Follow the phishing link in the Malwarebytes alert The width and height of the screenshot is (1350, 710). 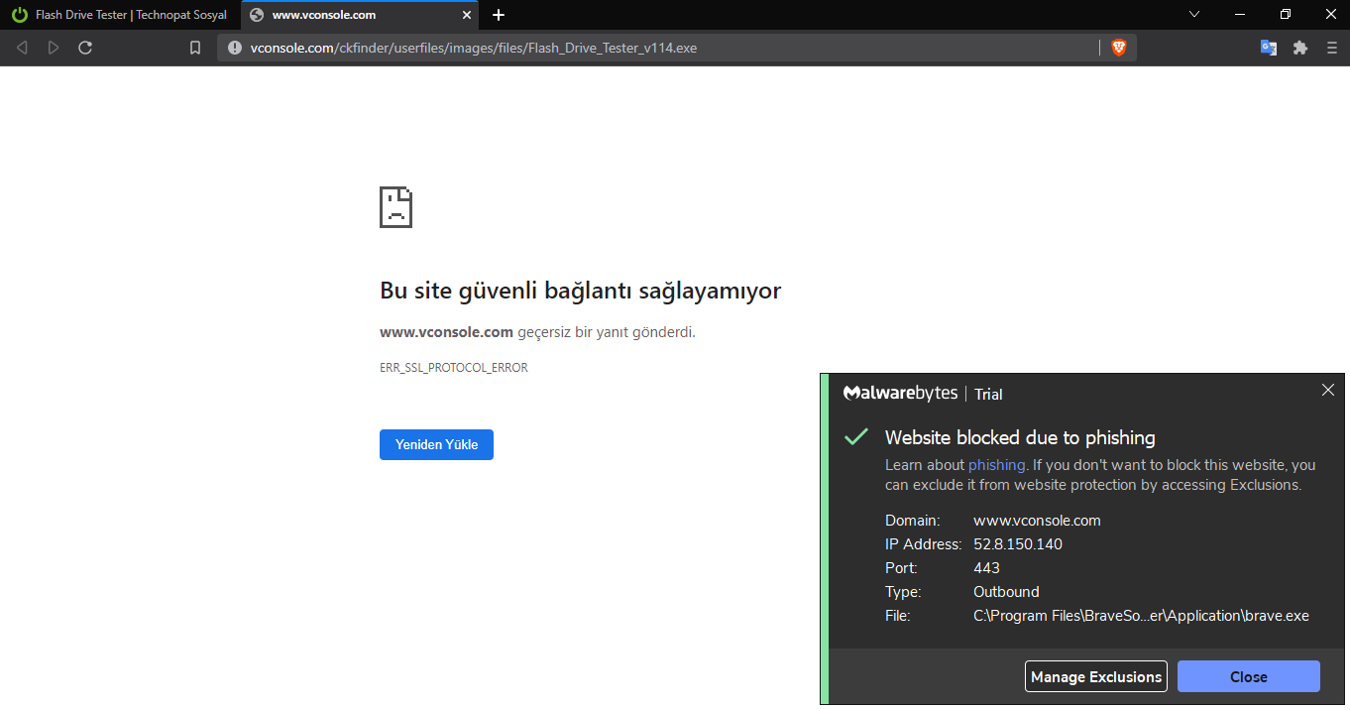[x=996, y=465]
